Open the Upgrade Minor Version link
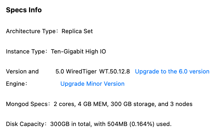Image resolution: width=218 pixels, height=134 pixels. point(92,84)
